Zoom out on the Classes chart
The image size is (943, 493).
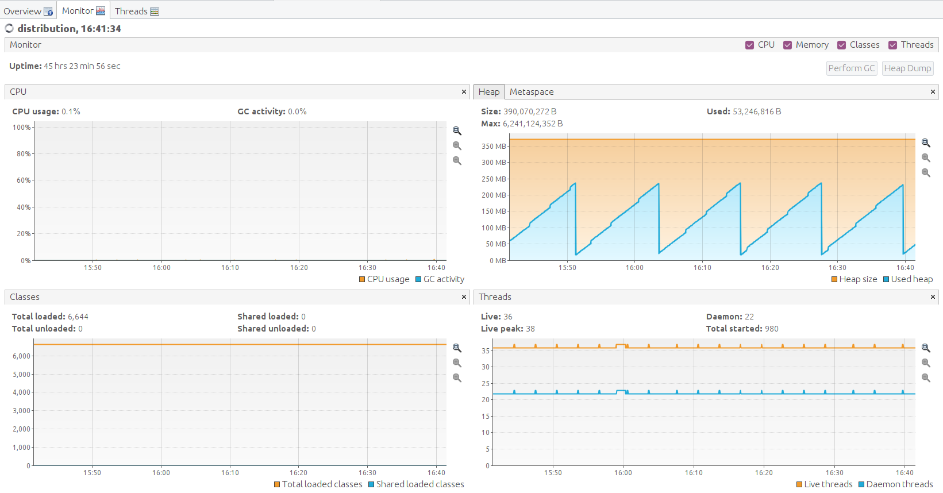point(457,378)
